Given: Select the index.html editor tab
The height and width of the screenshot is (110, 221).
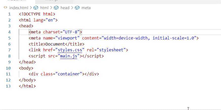Looking at the screenshot, I should coord(15,1).
